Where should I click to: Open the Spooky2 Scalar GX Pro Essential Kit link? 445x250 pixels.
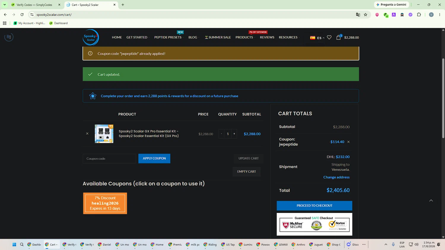pos(149,134)
